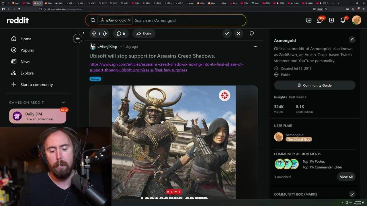Viewport: 367px width, 206px height.
Task: Open the Ubisoft post title
Action: [152, 56]
